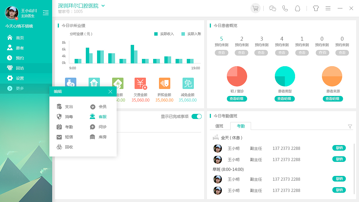The width and height of the screenshot is (359, 202).
Task: Switch to the 值班 tab
Action: pyautogui.click(x=219, y=126)
